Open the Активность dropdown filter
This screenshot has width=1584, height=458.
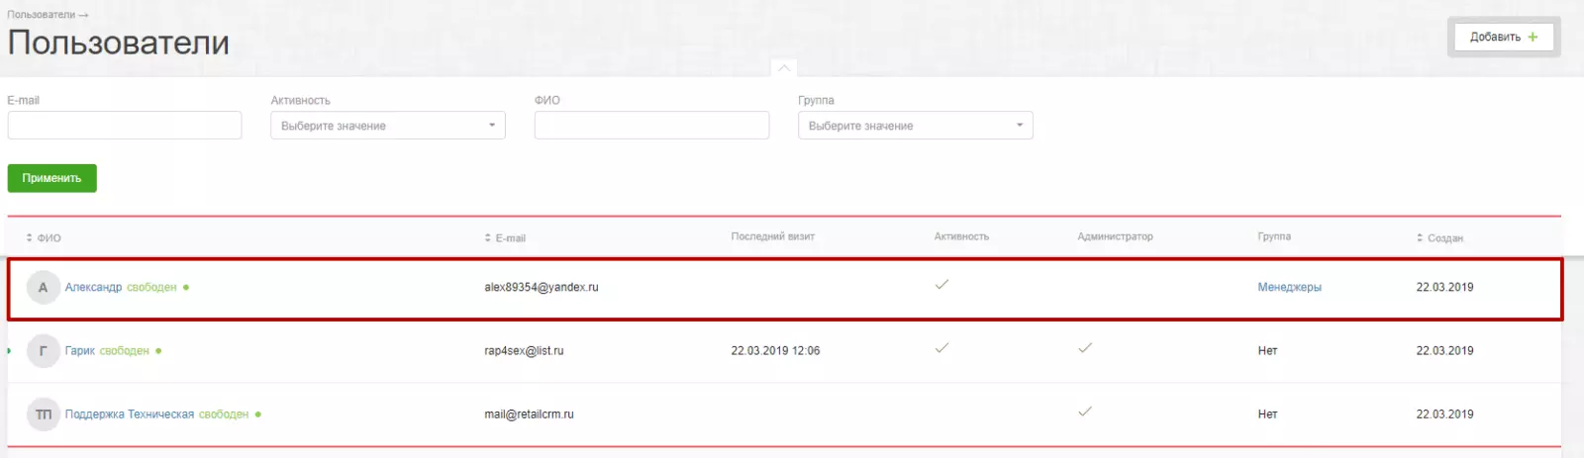point(388,126)
